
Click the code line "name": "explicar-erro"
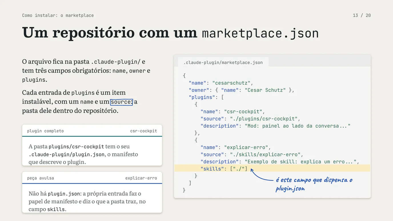point(236,147)
